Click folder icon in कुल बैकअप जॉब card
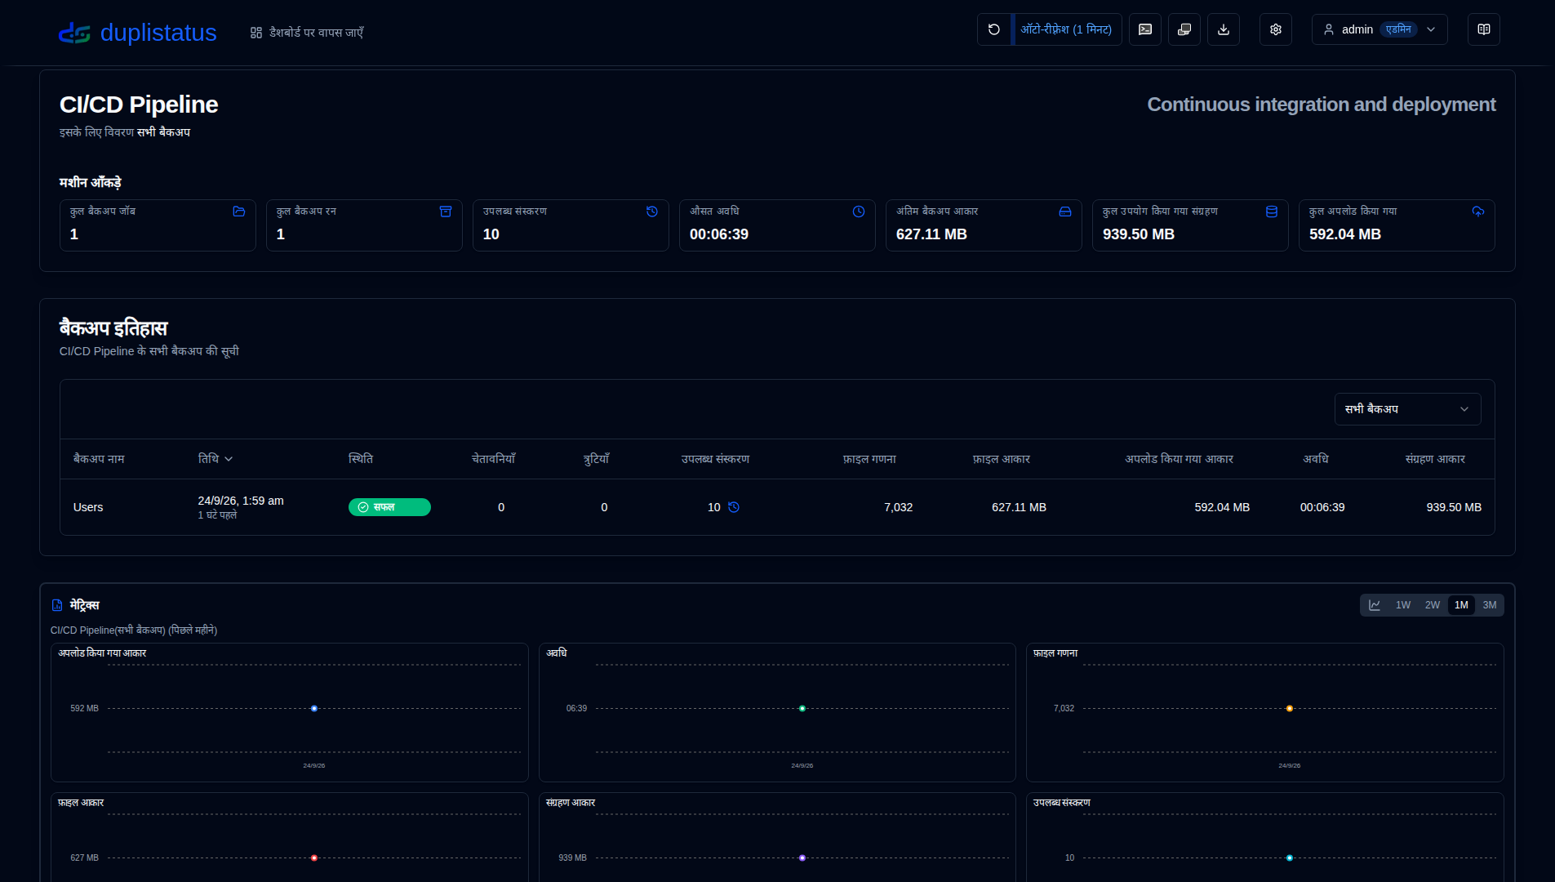 pos(239,212)
